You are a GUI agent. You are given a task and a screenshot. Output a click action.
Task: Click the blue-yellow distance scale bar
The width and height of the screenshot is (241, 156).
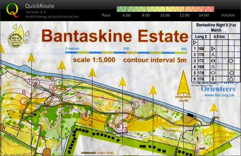pyautogui.click(x=126, y=53)
